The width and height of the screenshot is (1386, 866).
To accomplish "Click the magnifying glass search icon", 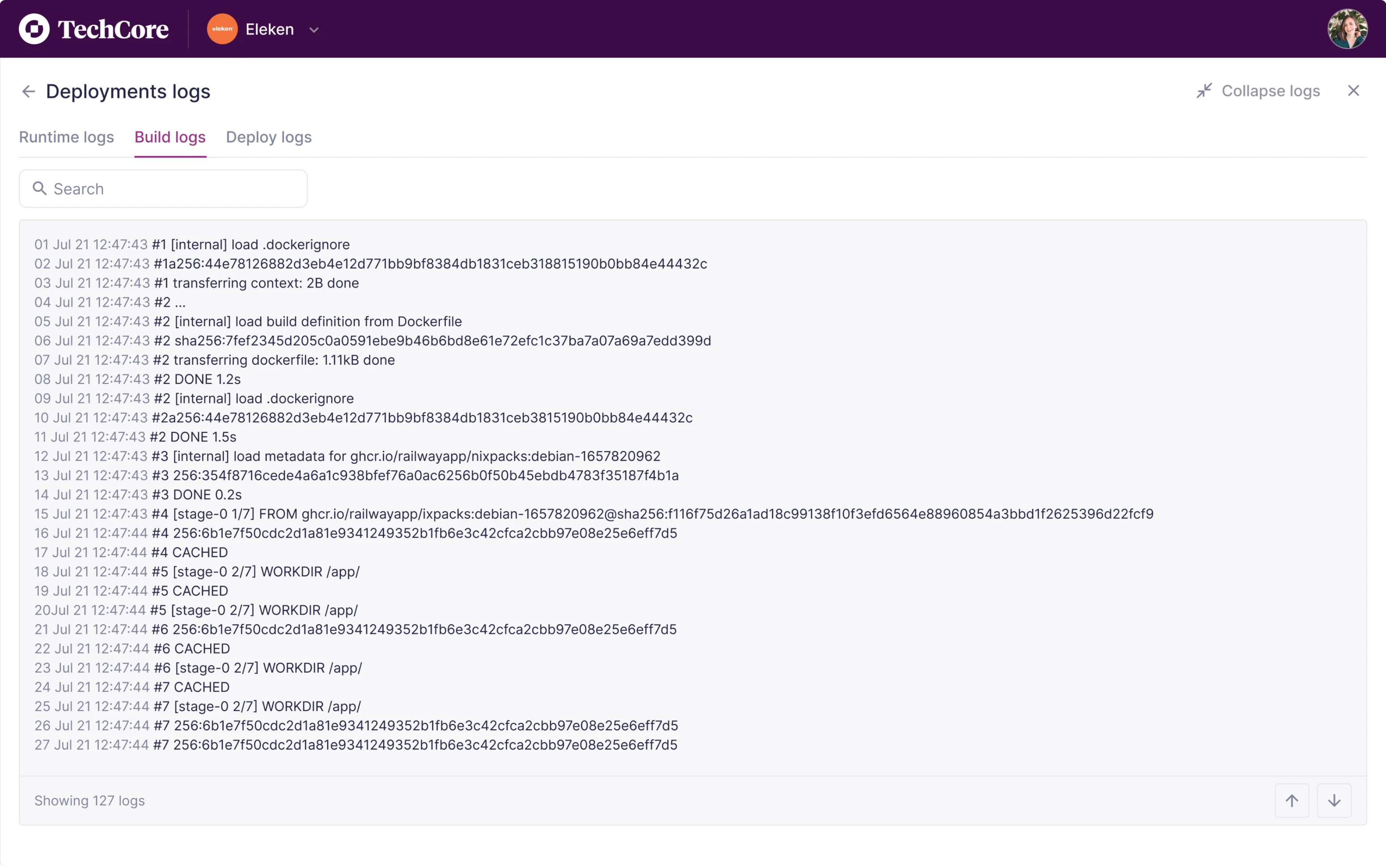I will pyautogui.click(x=39, y=189).
